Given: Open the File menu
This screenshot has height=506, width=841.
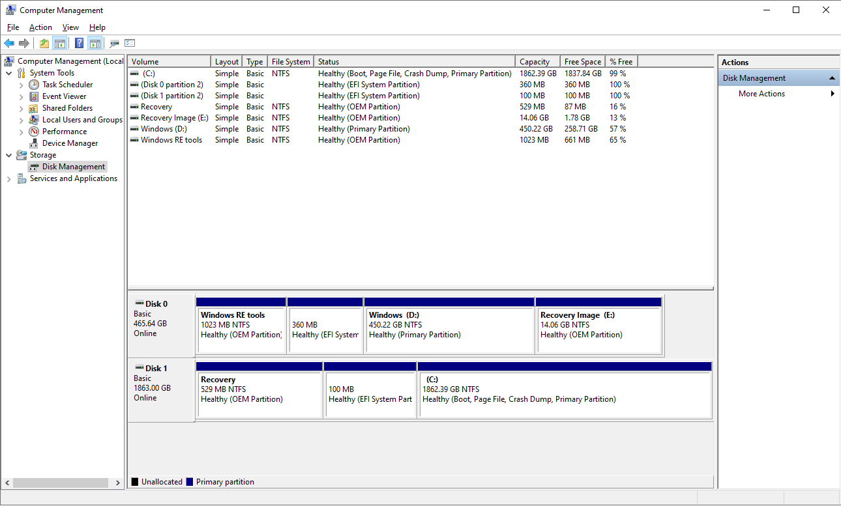Looking at the screenshot, I should point(13,27).
